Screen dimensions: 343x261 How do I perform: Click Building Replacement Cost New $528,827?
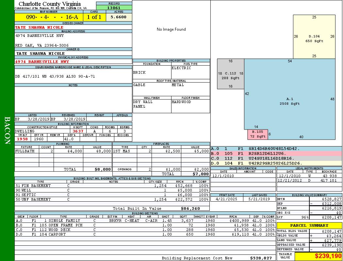click(x=261, y=258)
